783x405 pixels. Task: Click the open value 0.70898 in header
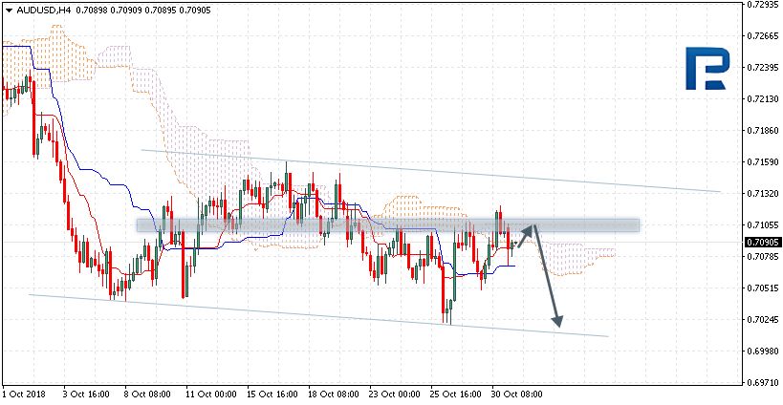tap(91, 9)
